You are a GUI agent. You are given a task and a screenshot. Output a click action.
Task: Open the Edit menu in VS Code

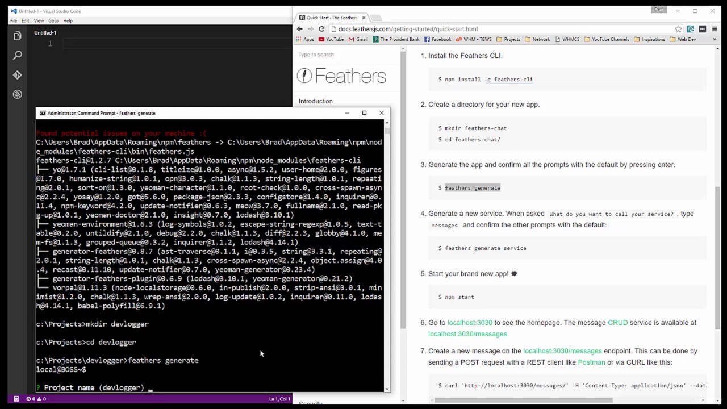click(x=26, y=20)
